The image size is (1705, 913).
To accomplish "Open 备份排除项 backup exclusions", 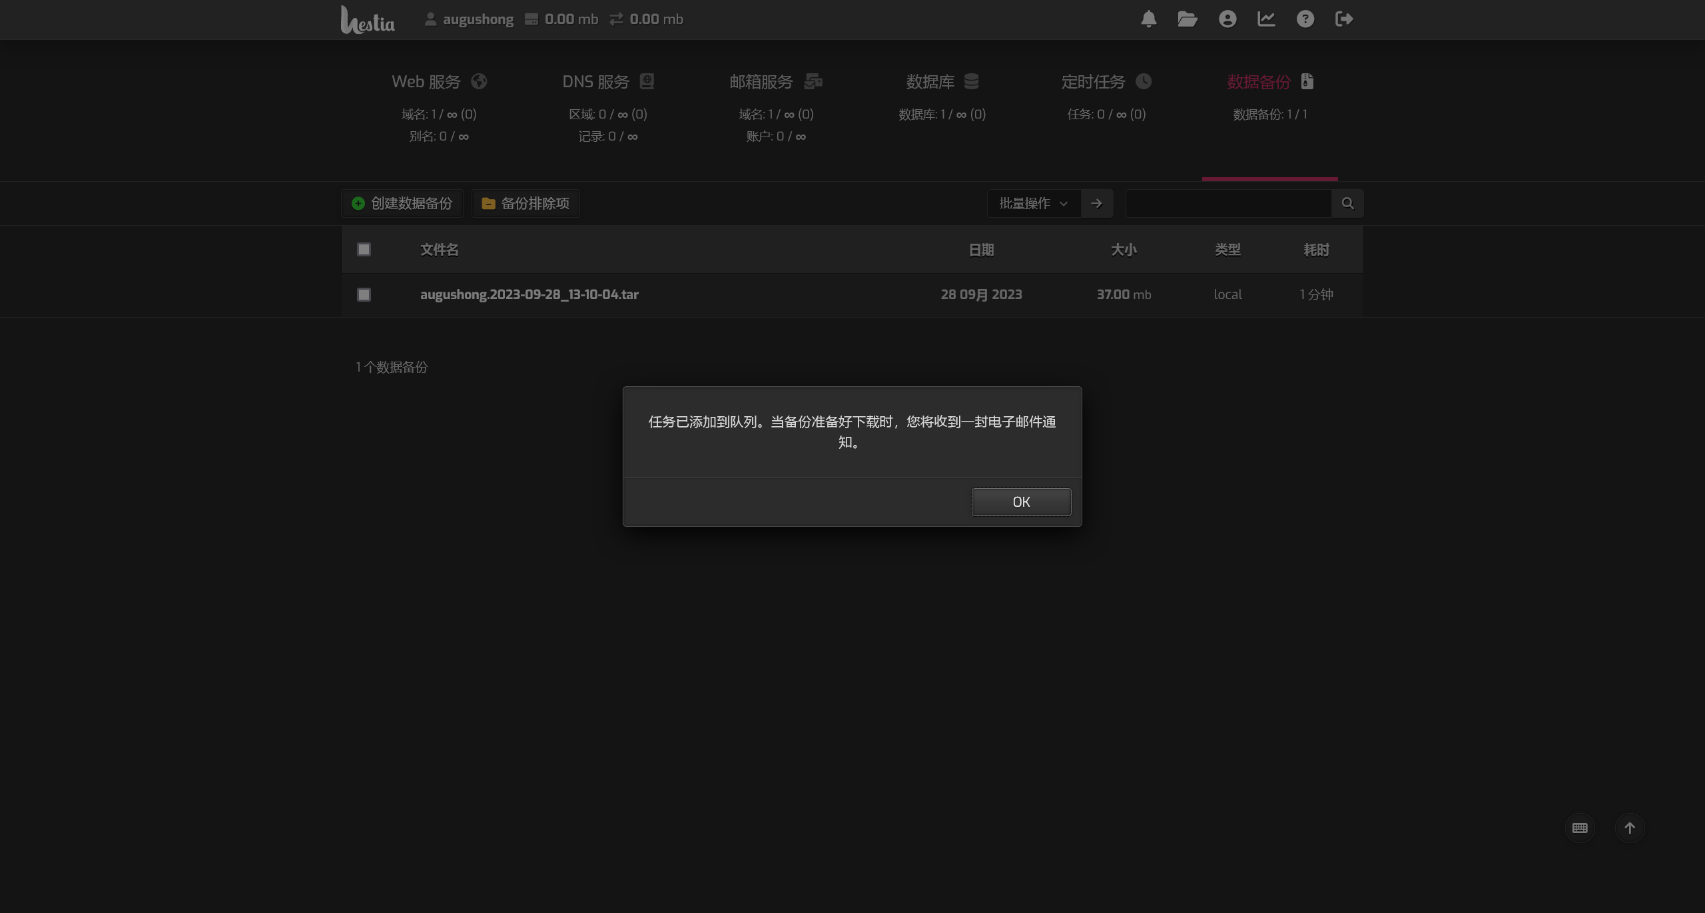I will (x=525, y=204).
